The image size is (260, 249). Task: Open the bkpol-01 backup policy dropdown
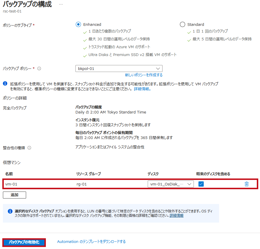coord(119,68)
